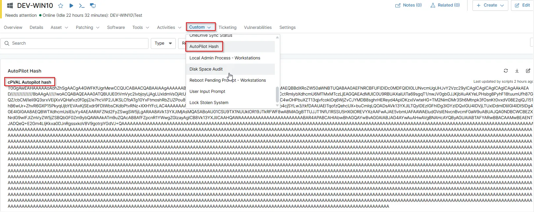Click the Edit button at top right
Image resolution: width=534 pixels, height=212 pixels.
tap(522, 5)
